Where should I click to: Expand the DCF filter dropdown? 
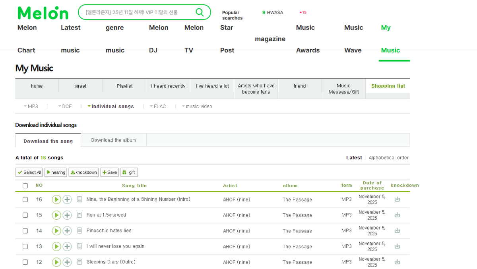(65, 106)
